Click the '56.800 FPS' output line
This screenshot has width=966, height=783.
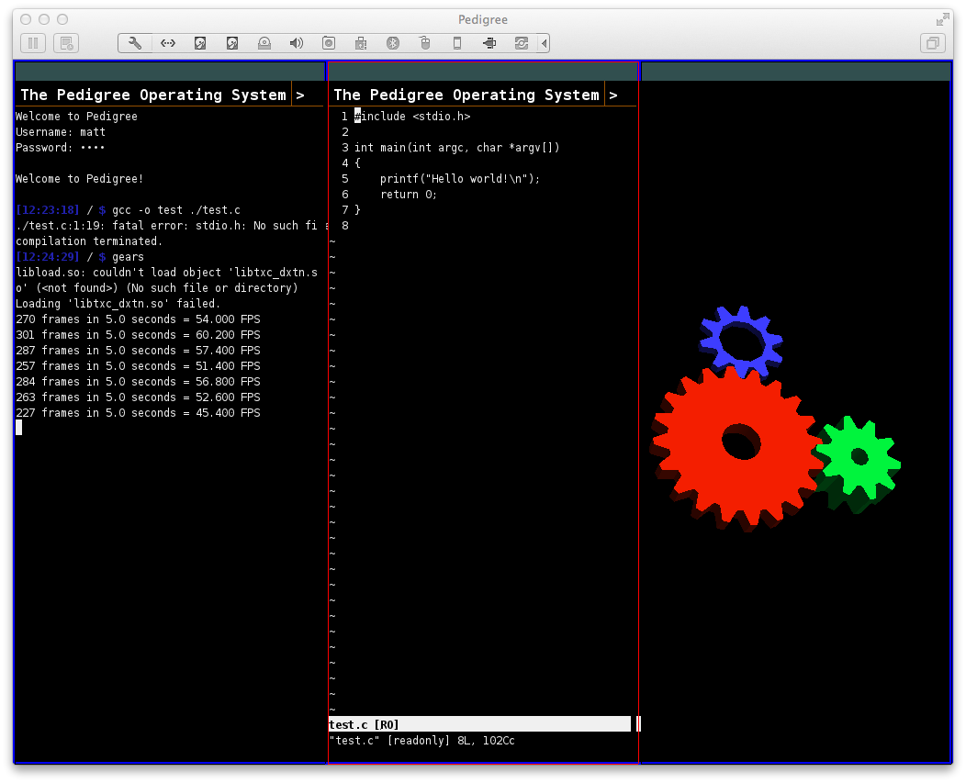pyautogui.click(x=138, y=382)
